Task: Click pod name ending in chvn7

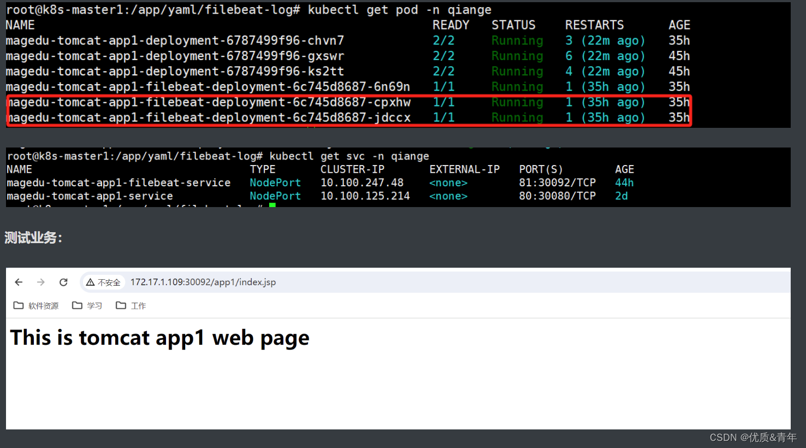Action: (x=175, y=40)
